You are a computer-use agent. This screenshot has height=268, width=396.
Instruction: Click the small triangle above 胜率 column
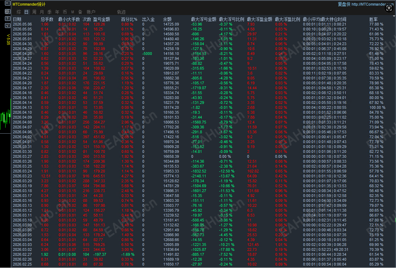click(x=394, y=16)
